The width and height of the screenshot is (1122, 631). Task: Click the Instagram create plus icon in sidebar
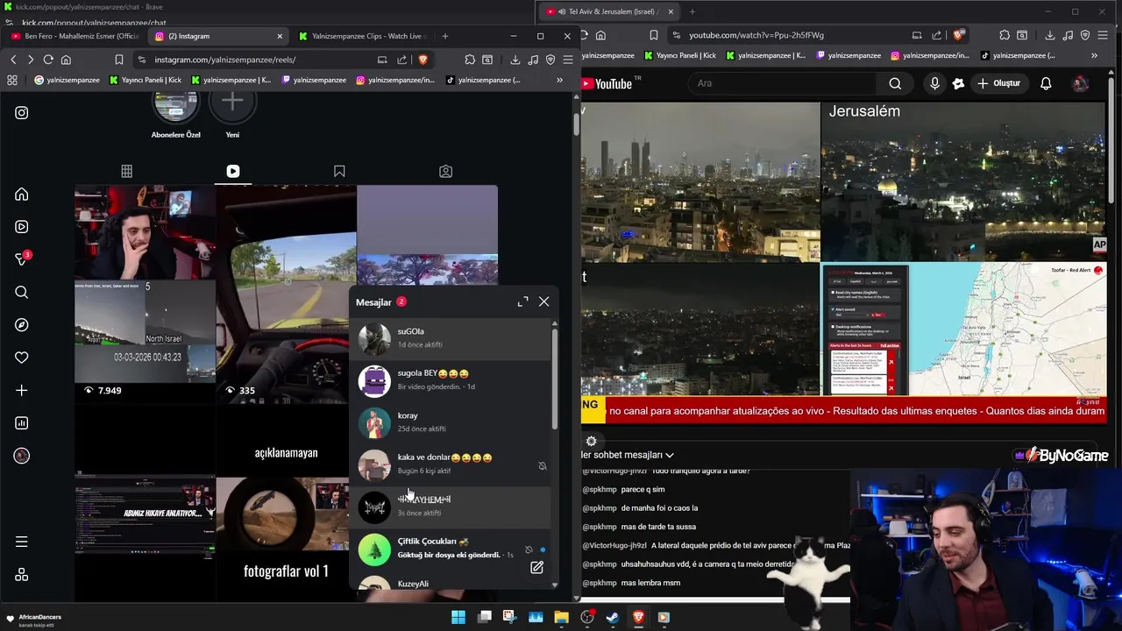click(x=22, y=390)
